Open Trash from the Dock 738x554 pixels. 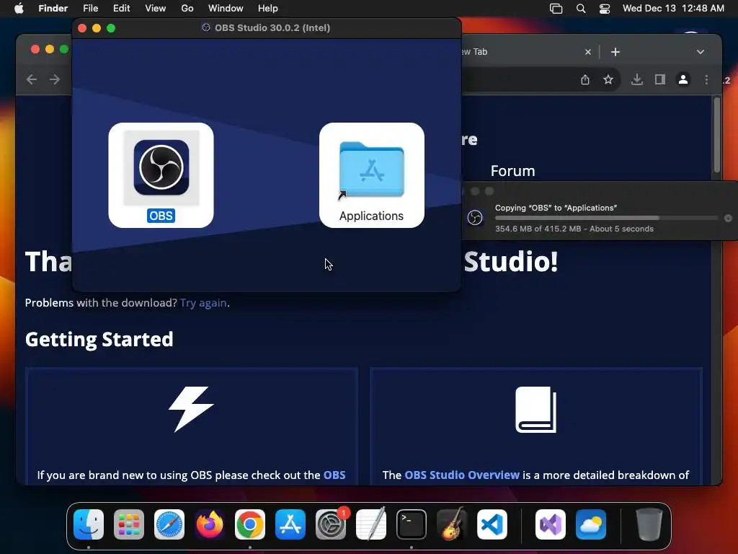[x=649, y=524]
